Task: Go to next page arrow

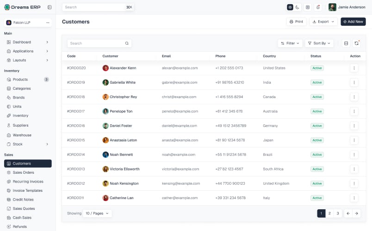Action: (x=356, y=213)
